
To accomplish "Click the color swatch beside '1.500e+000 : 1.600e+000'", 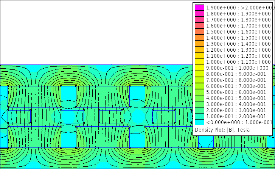I will (x=199, y=32).
